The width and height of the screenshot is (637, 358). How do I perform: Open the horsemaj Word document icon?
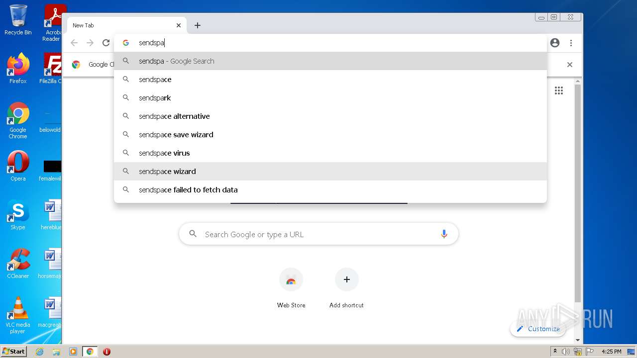50,264
